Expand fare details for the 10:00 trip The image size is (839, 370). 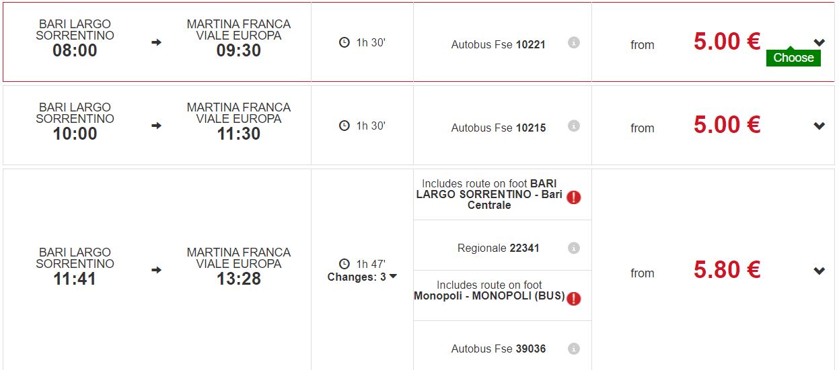[x=819, y=126]
